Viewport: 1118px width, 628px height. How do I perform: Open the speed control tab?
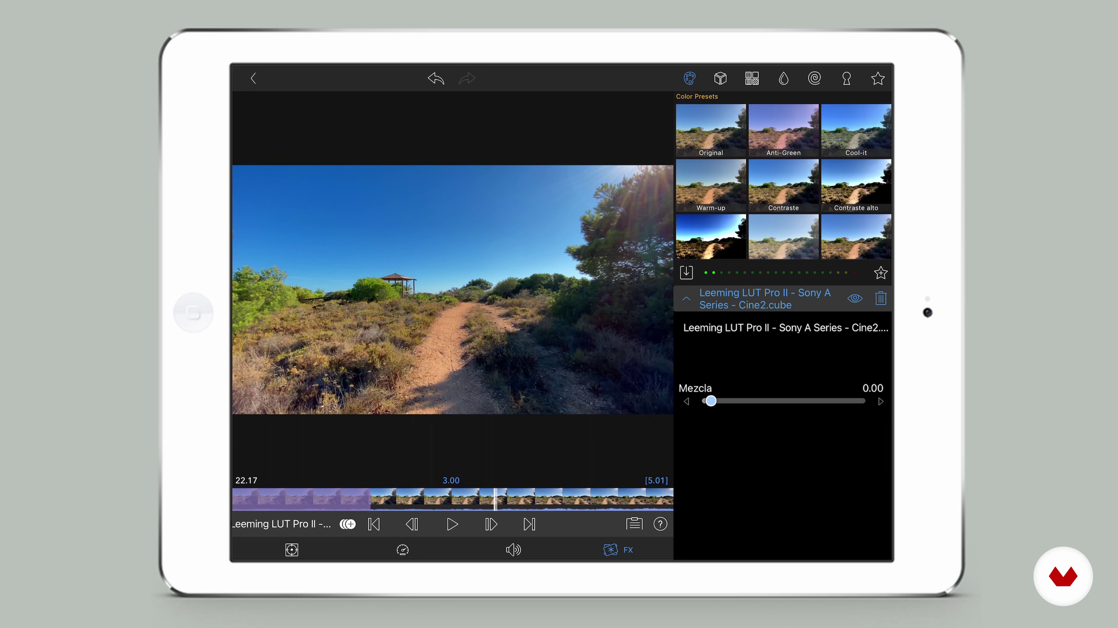click(x=403, y=550)
